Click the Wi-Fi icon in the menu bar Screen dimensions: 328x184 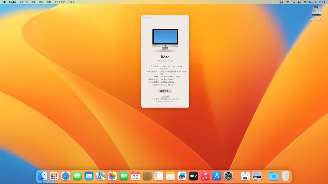[x=288, y=2]
